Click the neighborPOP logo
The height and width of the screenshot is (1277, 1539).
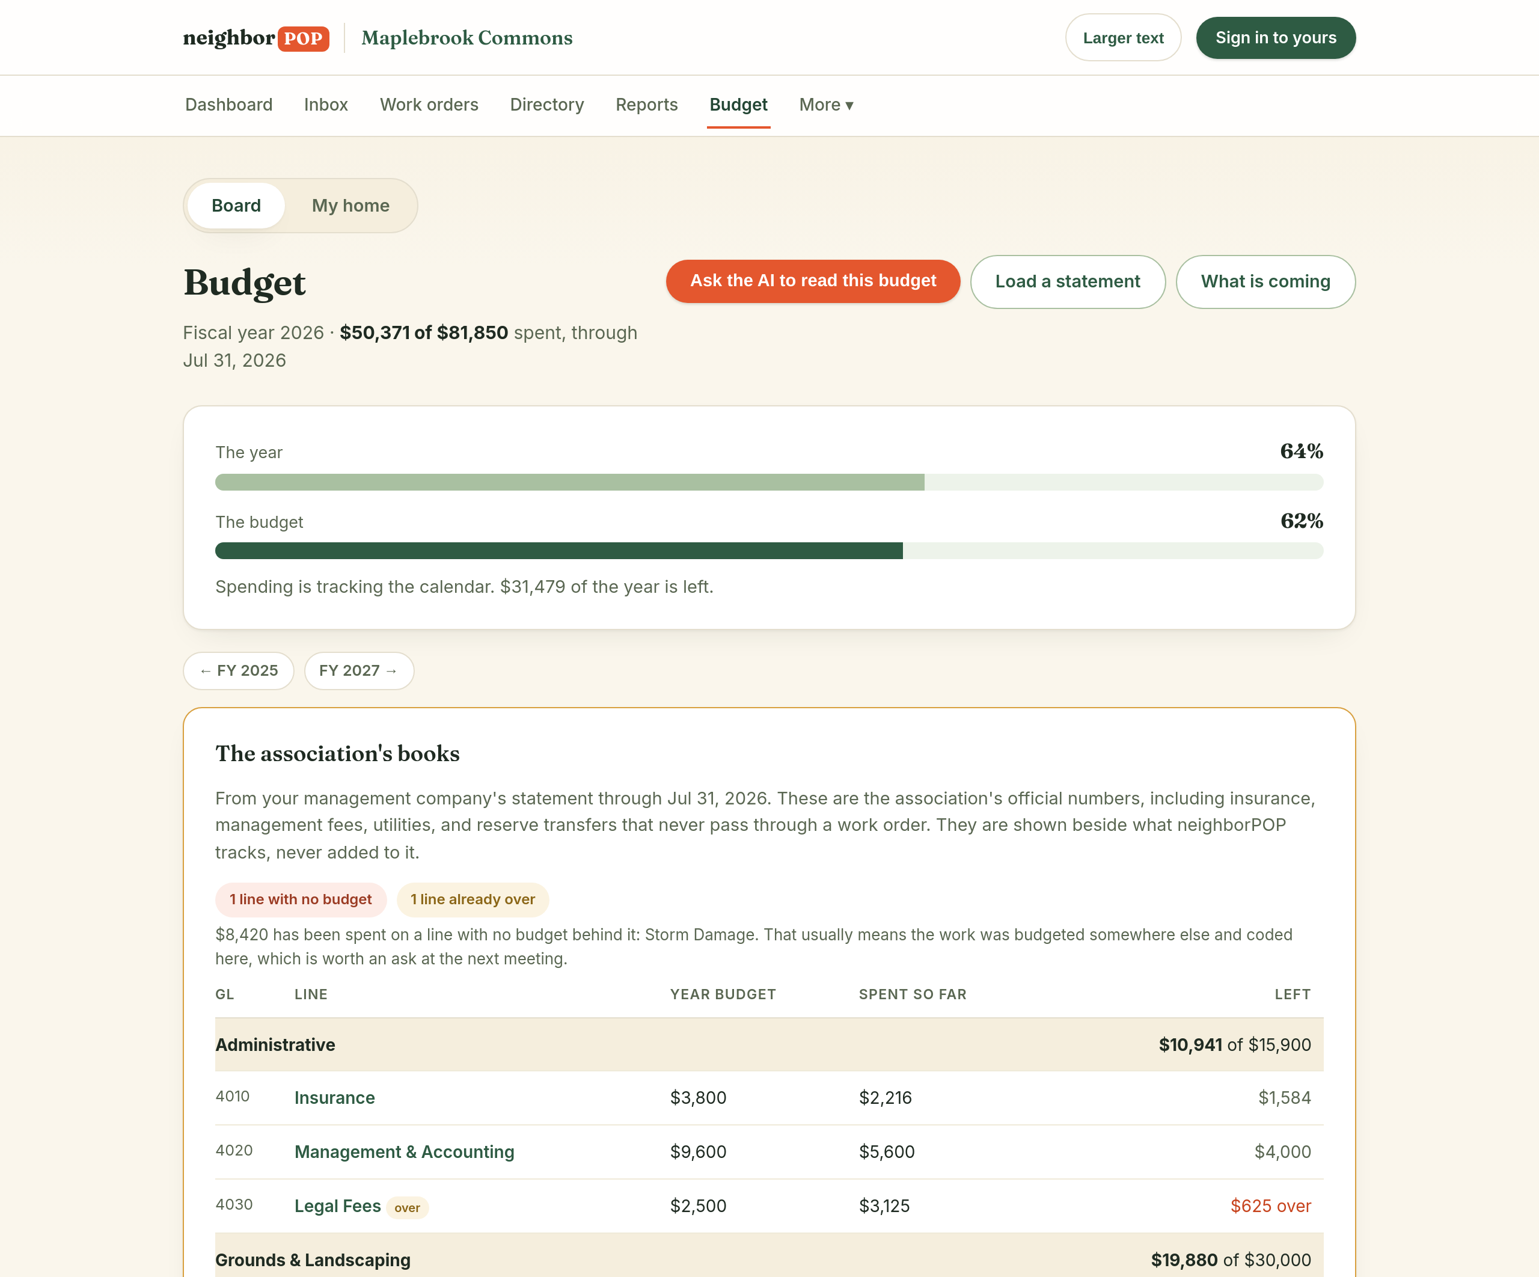tap(255, 37)
